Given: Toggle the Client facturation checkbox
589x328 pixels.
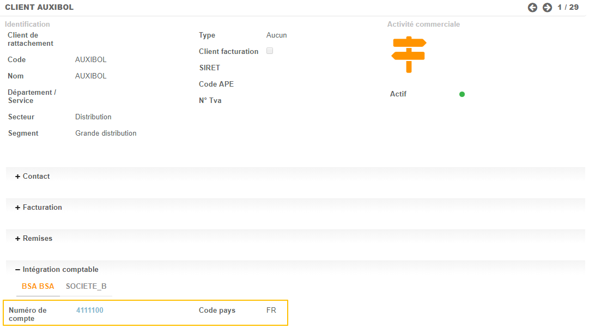Looking at the screenshot, I should tap(270, 51).
